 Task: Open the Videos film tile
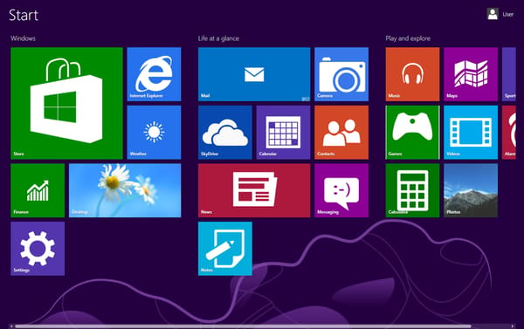(x=471, y=133)
